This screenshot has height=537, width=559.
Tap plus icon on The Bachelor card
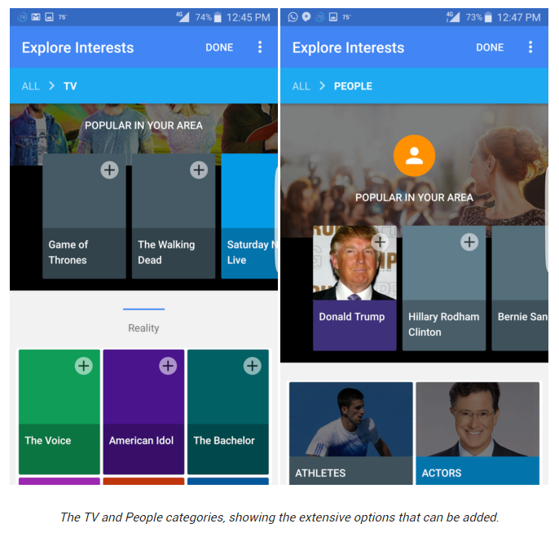tap(253, 366)
